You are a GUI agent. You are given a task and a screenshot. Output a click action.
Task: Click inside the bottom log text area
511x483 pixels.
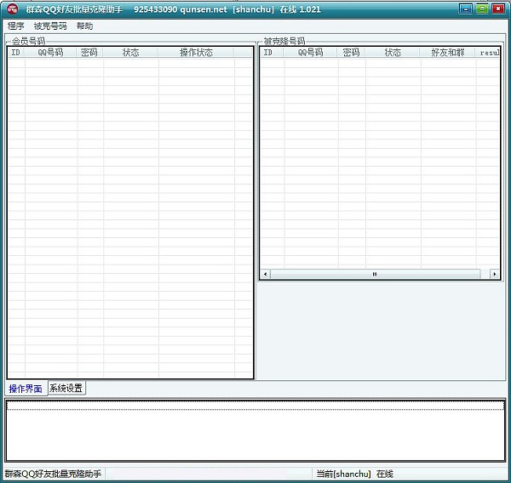click(x=255, y=434)
